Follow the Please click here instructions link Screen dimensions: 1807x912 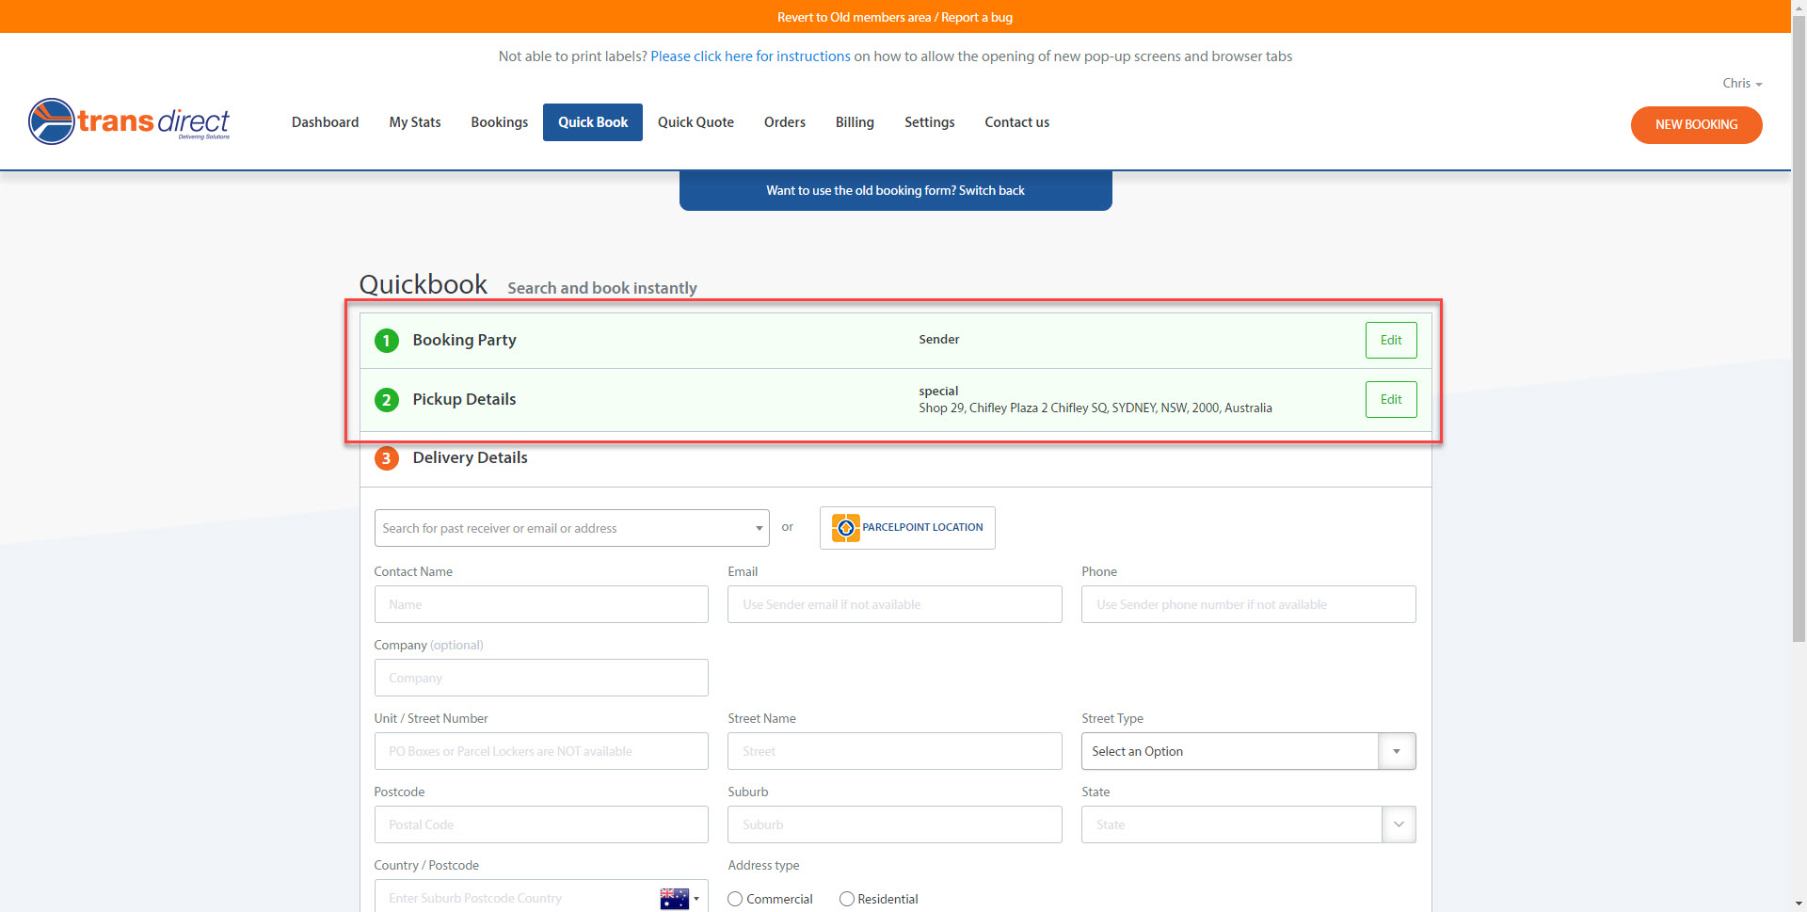pos(750,56)
